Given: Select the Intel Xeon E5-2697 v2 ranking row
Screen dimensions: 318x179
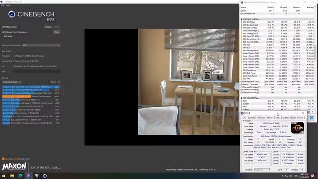Looking at the screenshot, I should tap(31, 106).
